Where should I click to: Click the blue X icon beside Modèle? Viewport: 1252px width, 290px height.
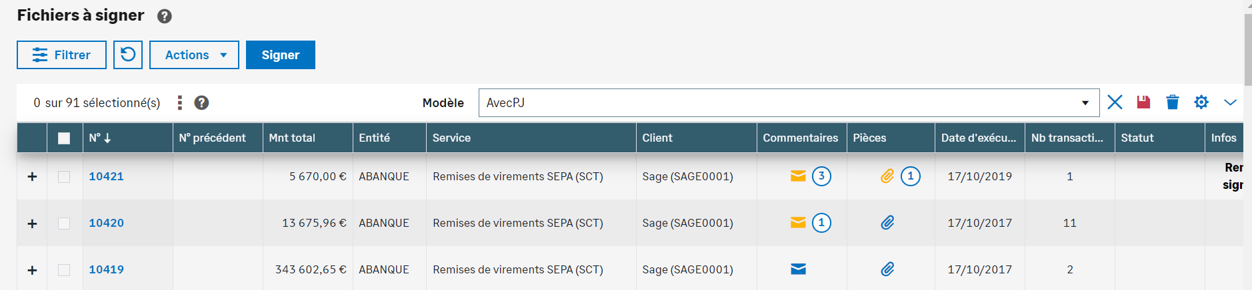(1115, 102)
